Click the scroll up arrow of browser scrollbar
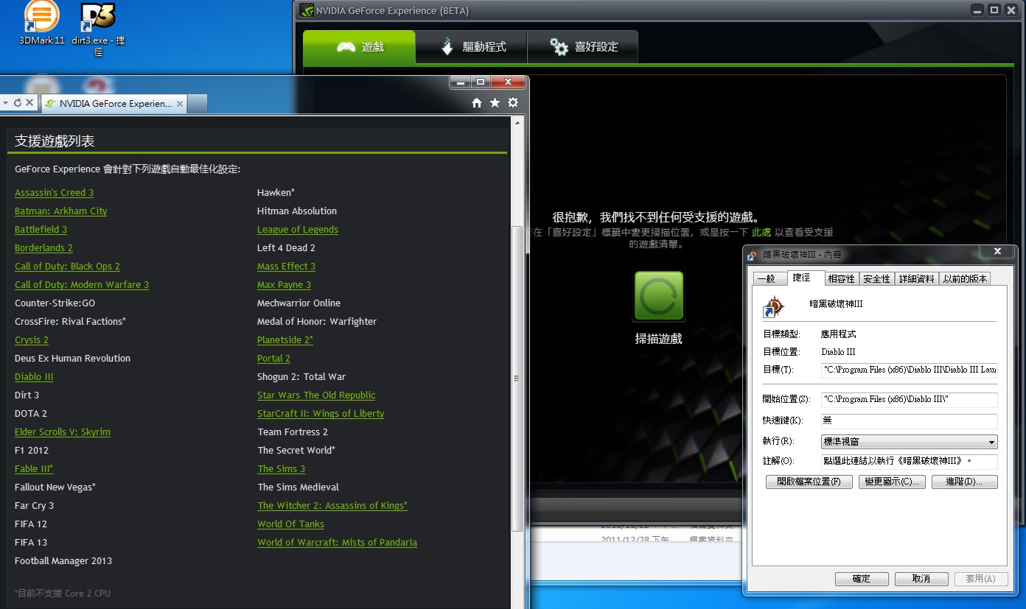Viewport: 1026px width, 609px height. pyautogui.click(x=517, y=122)
